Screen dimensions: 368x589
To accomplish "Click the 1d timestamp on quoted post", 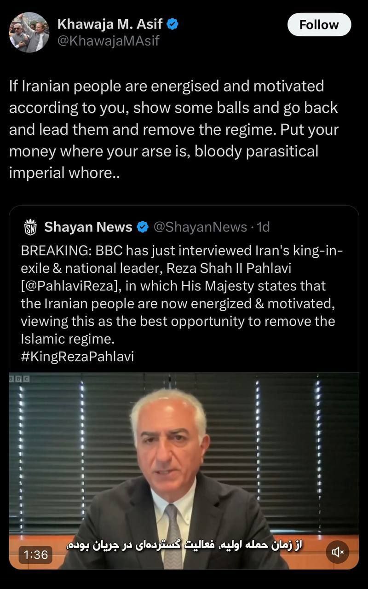I will pos(264,227).
